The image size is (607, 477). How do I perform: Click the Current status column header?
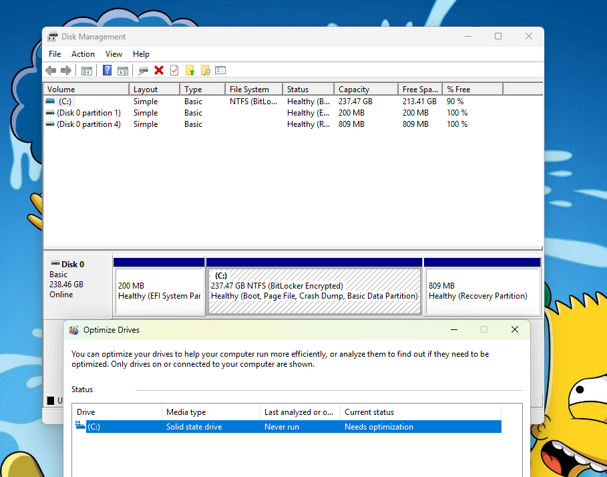coord(421,412)
